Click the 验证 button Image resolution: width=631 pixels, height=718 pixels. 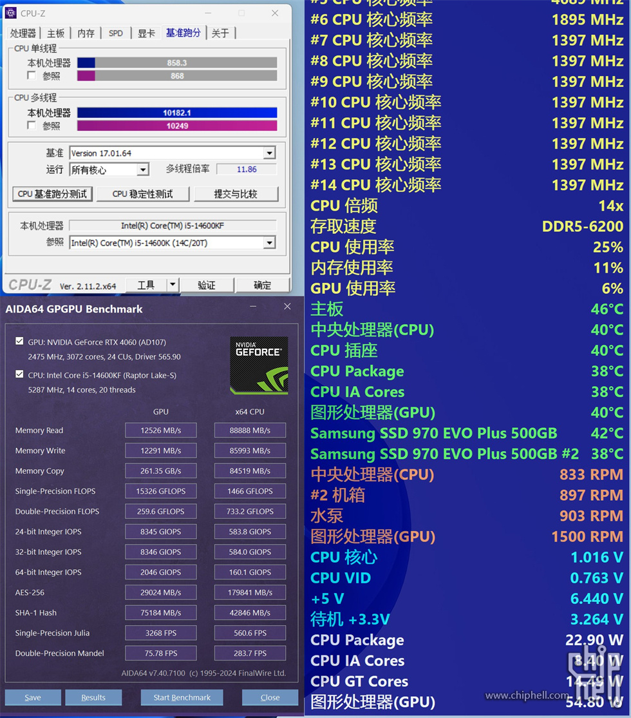pyautogui.click(x=207, y=285)
